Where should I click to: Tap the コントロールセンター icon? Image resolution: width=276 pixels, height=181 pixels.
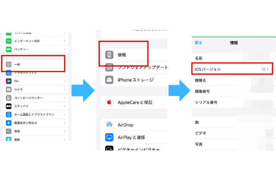pyautogui.click(x=9, y=98)
